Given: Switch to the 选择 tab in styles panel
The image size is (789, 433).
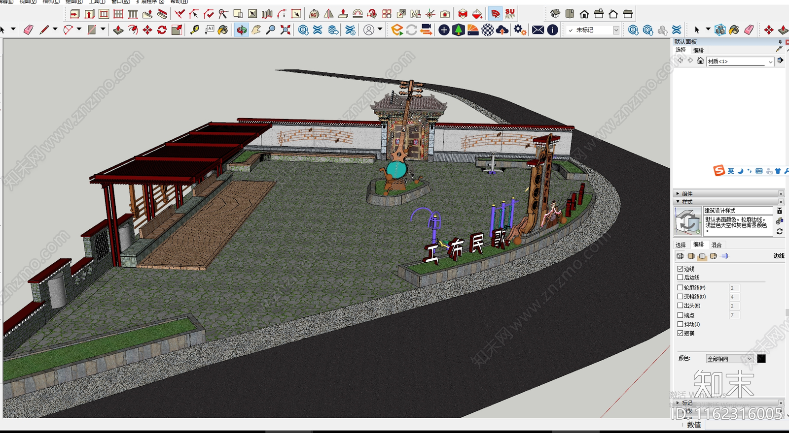Looking at the screenshot, I should (x=681, y=245).
